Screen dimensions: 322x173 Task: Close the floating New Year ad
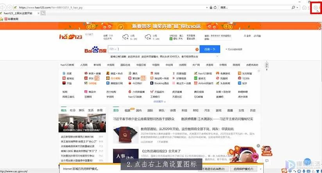click(258, 146)
